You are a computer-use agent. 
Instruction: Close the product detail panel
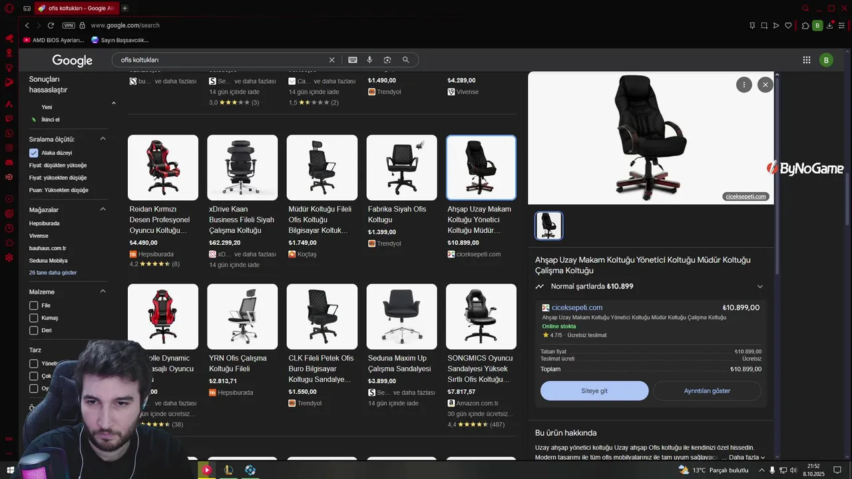pos(765,84)
